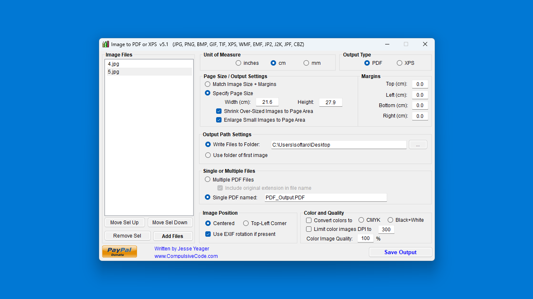Click the Bottom margin field
The width and height of the screenshot is (533, 299).
click(420, 105)
